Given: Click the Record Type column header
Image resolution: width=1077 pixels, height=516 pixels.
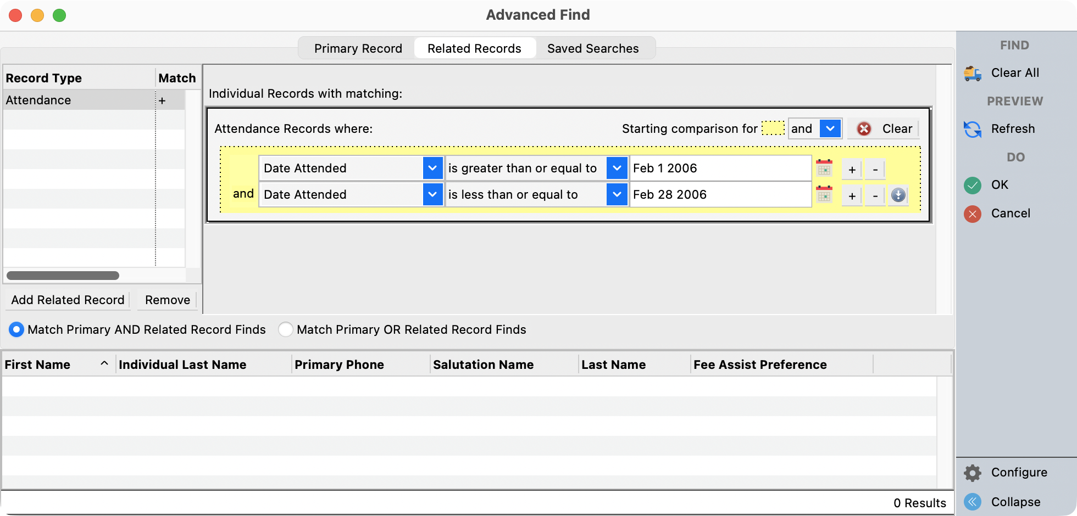Looking at the screenshot, I should tap(79, 78).
